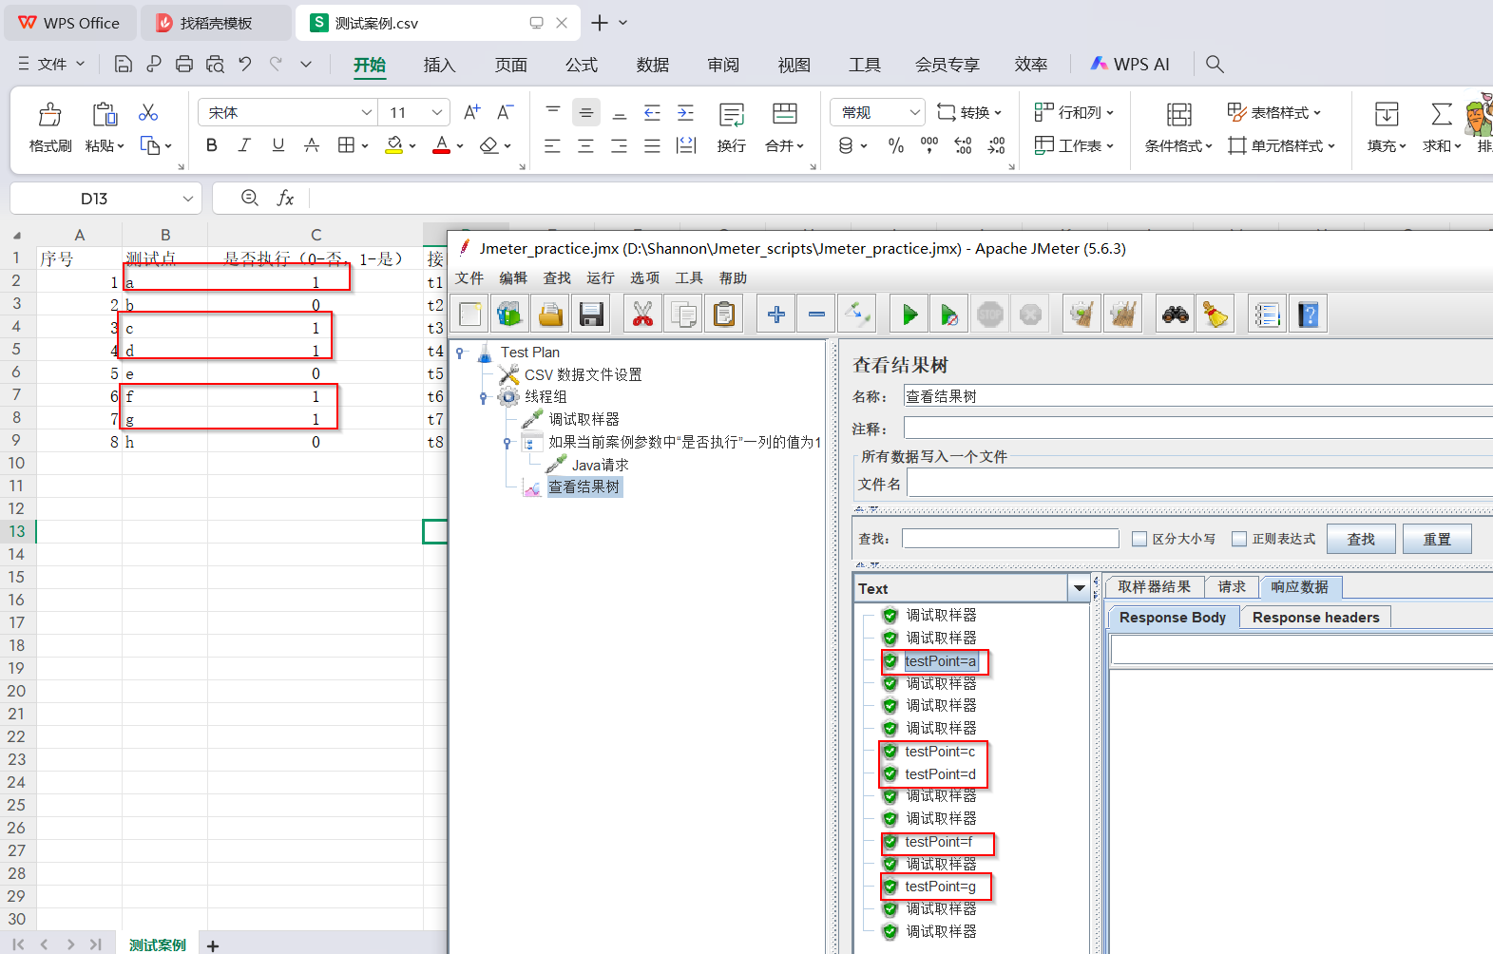The image size is (1493, 954).
Task: Click JMeter Save floppy disk icon
Action: pyautogui.click(x=591, y=315)
